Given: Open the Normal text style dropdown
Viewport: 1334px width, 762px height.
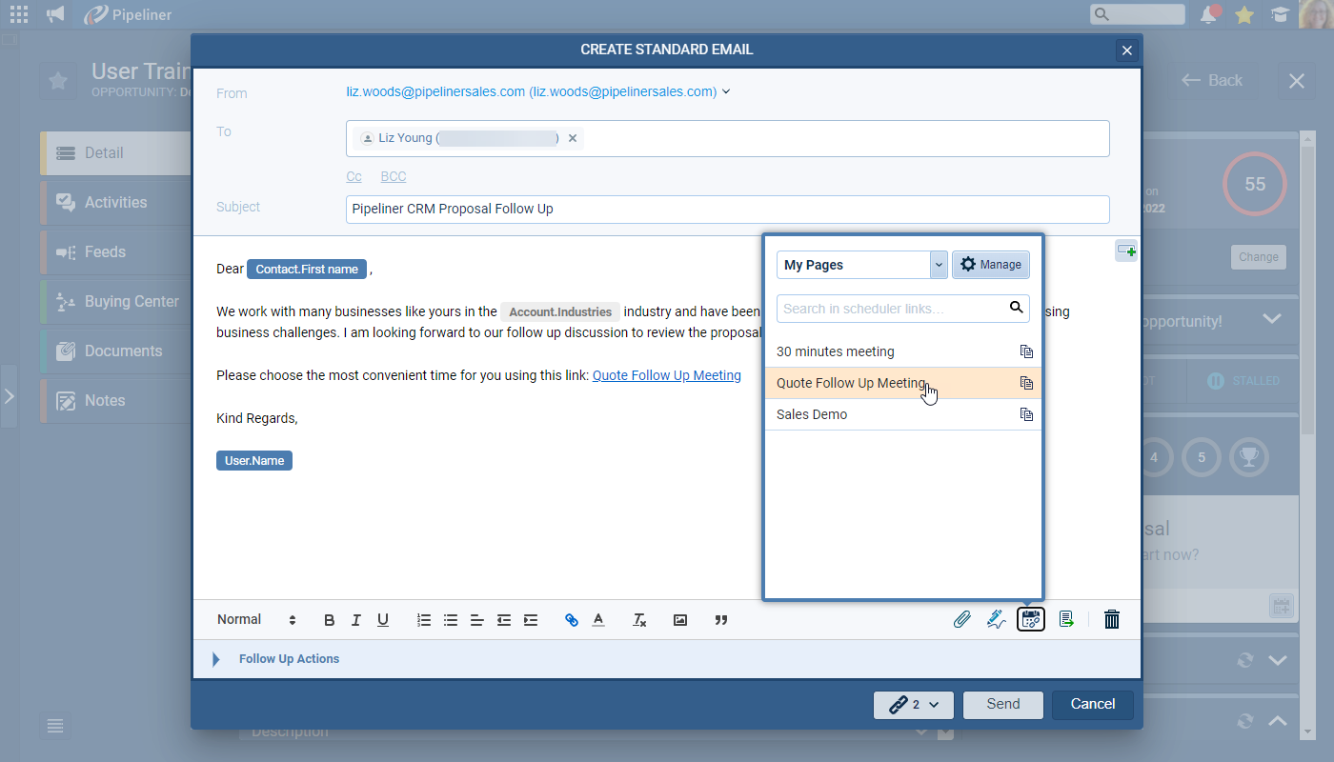Looking at the screenshot, I should tap(256, 620).
